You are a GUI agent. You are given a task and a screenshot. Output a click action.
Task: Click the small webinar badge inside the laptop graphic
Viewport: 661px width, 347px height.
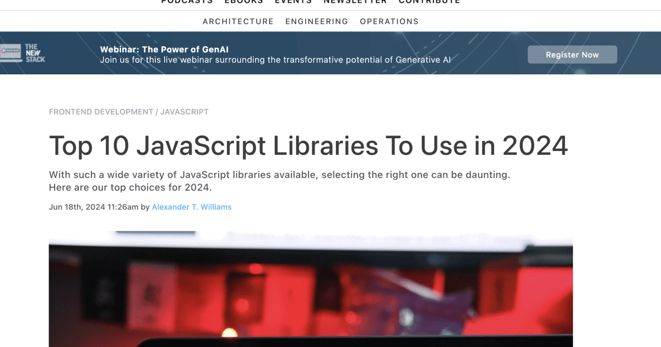(x=10, y=51)
